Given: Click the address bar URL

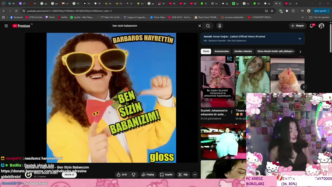Looking at the screenshot, I should point(70,11).
